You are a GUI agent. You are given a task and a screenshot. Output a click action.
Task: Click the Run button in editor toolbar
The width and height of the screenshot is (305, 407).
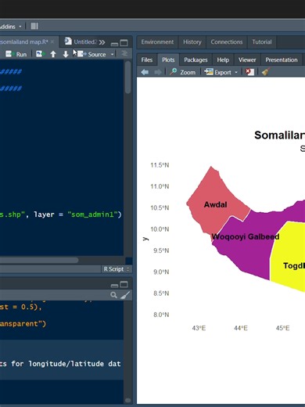point(16,54)
